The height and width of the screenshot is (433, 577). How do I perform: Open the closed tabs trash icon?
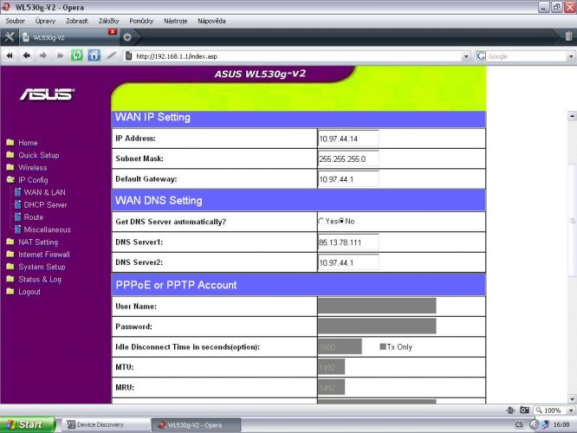pyautogui.click(x=568, y=36)
